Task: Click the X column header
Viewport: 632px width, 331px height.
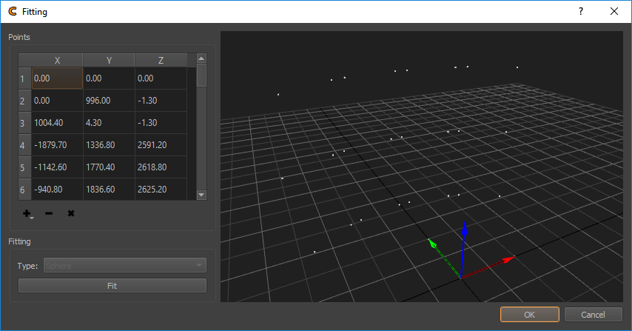Action: point(57,60)
